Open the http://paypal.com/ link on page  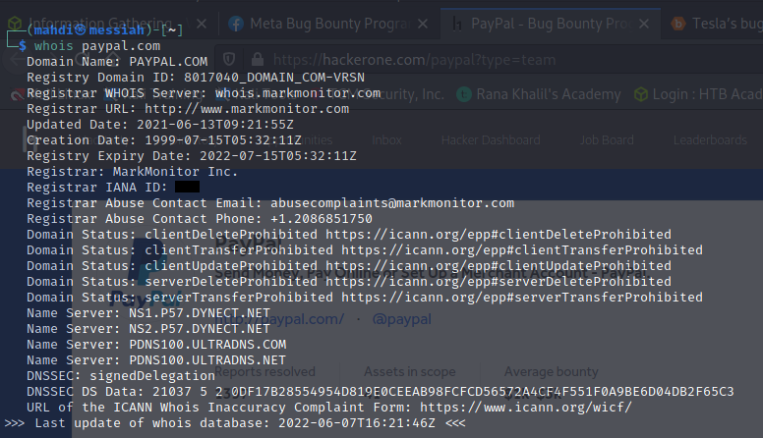(x=281, y=319)
